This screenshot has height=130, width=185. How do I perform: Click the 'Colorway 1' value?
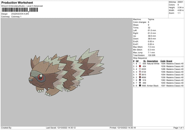pos(16,17)
